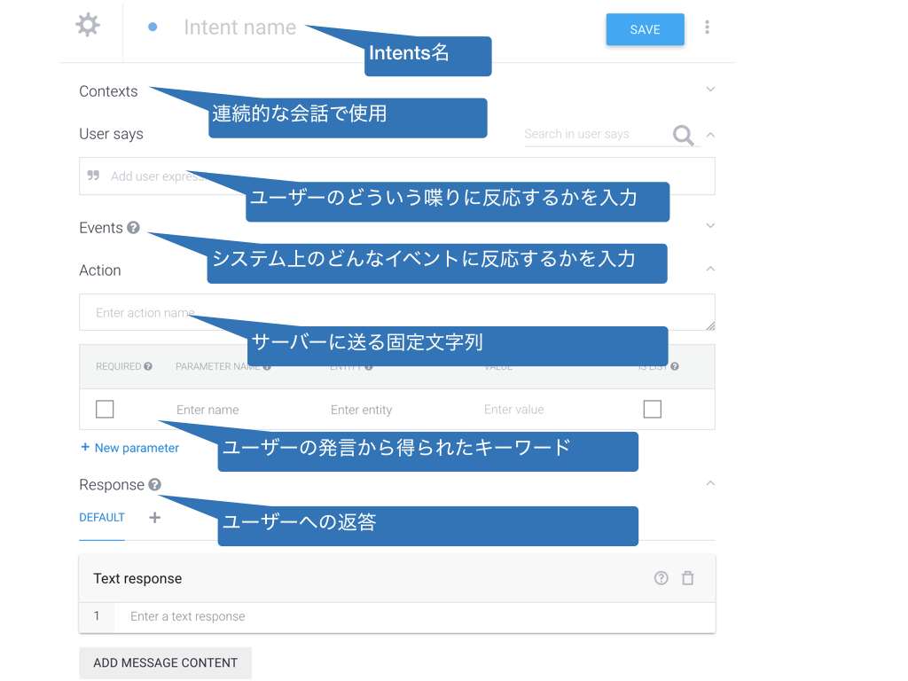Open the Response help icon
The image size is (908, 681).
tap(154, 484)
